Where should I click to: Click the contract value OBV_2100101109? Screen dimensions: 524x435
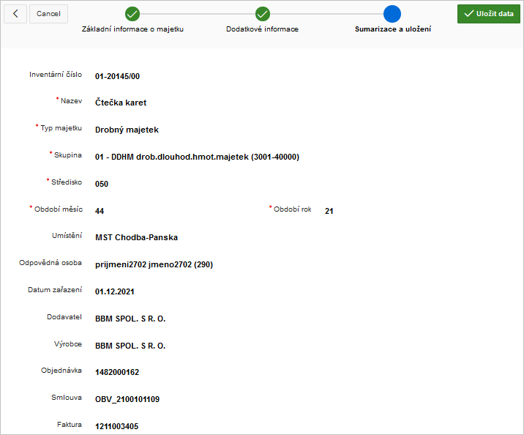127,399
